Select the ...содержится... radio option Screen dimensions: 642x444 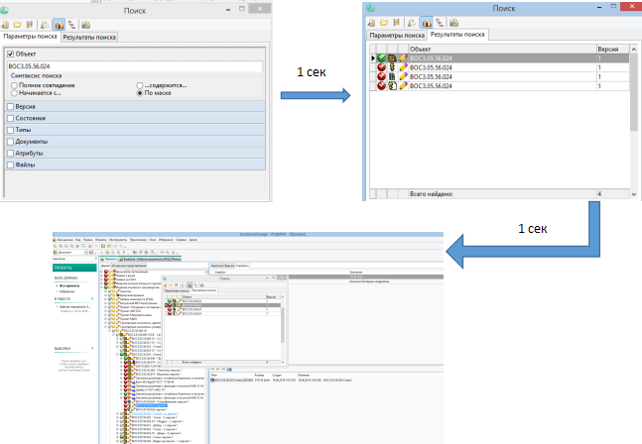[141, 85]
